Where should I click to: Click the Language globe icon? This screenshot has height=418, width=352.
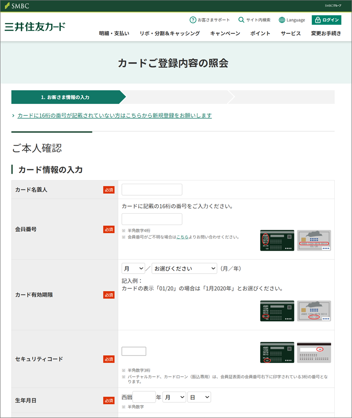pos(282,20)
